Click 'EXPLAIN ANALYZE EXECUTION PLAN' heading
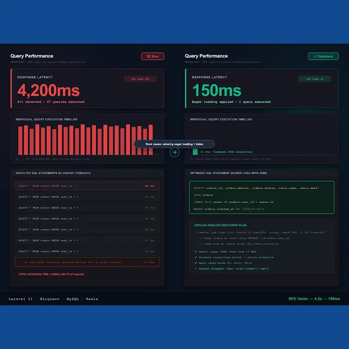Screen dimensions: 349x349 [220, 225]
